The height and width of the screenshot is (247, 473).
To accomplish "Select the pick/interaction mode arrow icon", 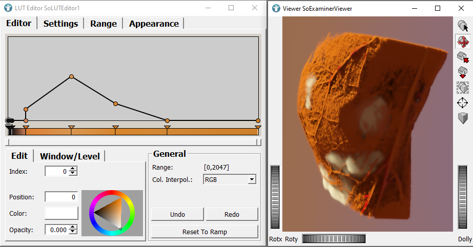I will point(463,26).
